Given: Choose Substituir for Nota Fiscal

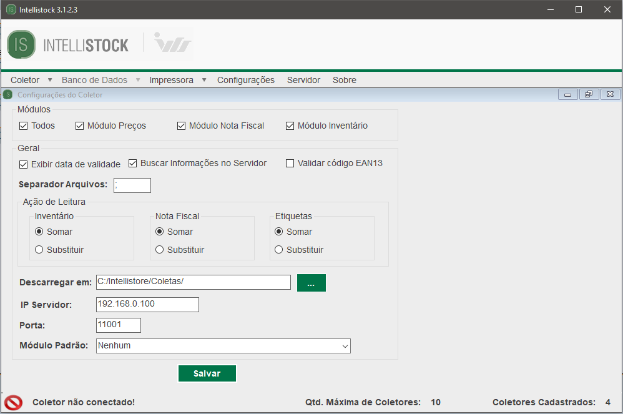Looking at the screenshot, I should click(x=160, y=250).
